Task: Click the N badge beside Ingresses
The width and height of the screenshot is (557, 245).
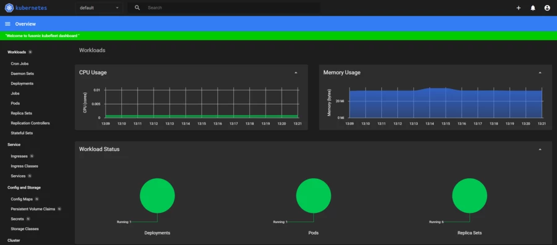Action: pyautogui.click(x=32, y=157)
